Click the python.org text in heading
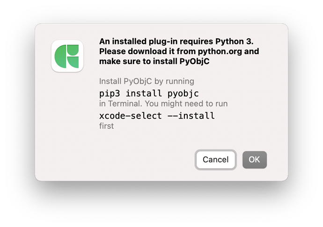 [220, 51]
